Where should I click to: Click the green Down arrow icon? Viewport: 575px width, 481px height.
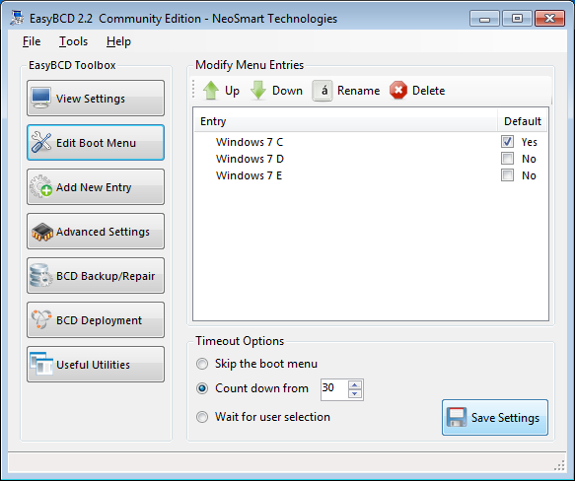coord(258,91)
